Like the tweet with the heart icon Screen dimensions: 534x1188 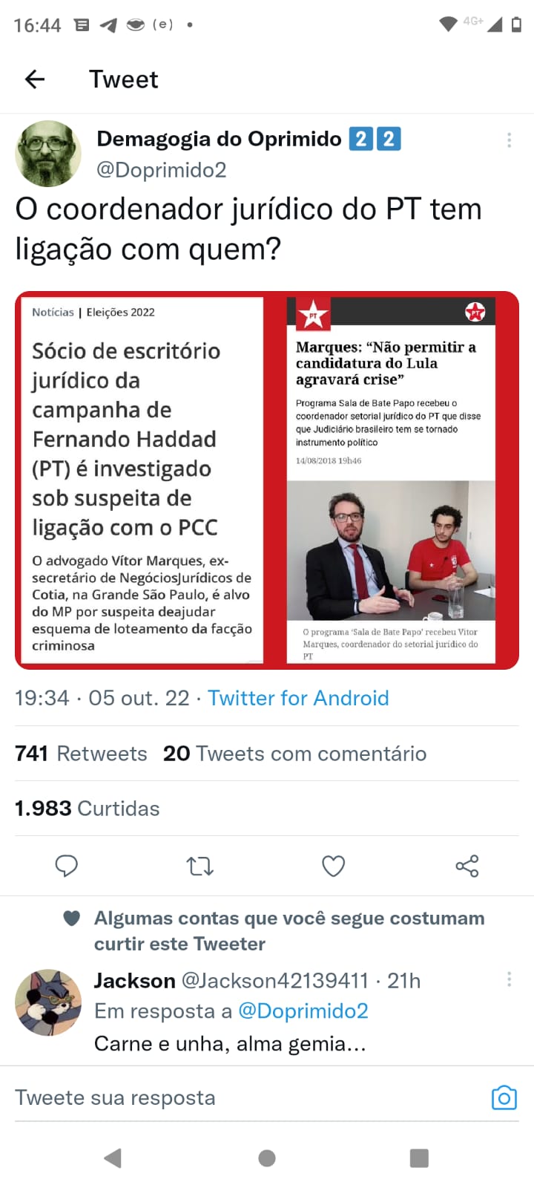[333, 866]
